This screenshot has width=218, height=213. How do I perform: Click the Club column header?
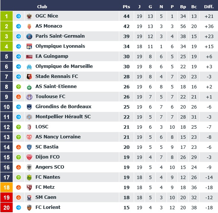tap(42, 7)
